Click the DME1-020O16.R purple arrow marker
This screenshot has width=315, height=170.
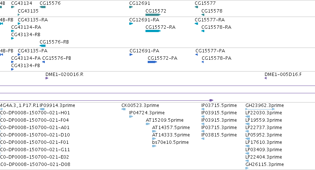point(47,78)
